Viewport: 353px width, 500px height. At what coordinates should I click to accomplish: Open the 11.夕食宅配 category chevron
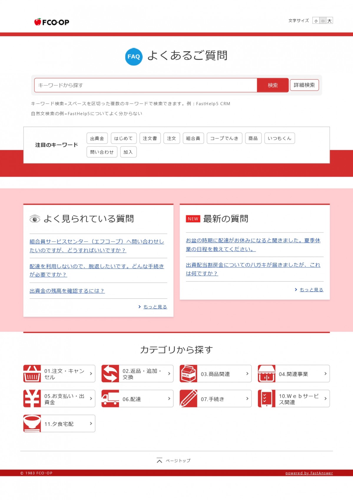click(91, 423)
